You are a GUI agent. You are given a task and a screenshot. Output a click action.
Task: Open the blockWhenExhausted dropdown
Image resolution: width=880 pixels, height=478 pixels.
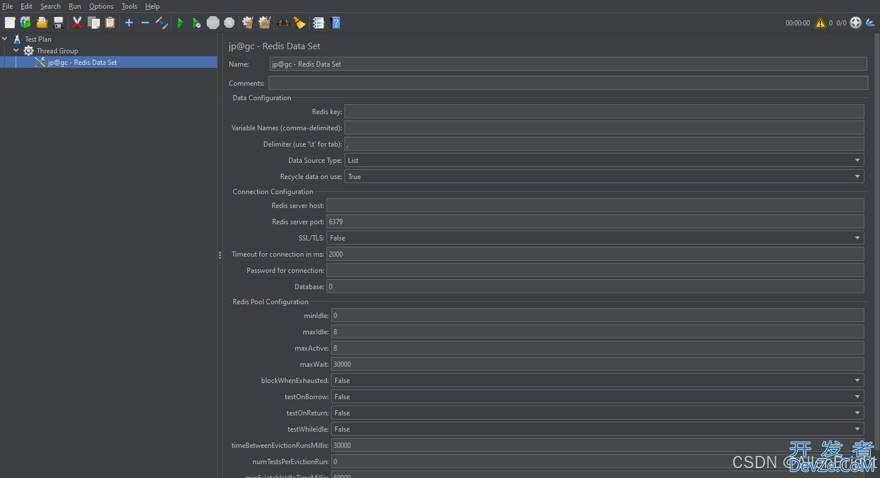(x=597, y=381)
